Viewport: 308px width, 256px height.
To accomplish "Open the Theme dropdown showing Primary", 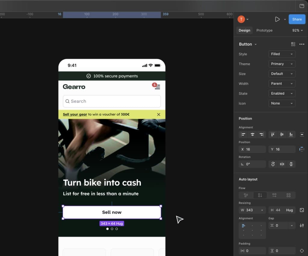I will [x=282, y=64].
